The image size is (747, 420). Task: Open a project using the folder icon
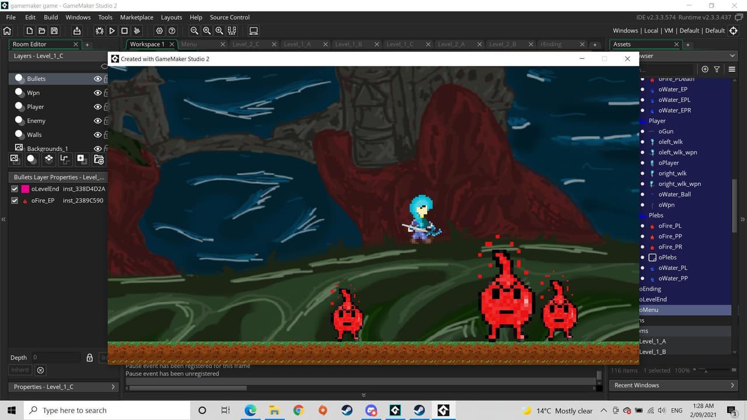pos(41,31)
